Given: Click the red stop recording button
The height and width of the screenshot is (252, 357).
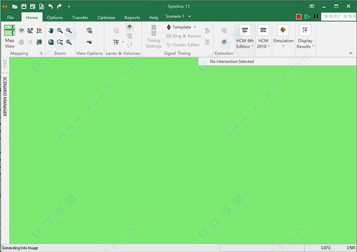Looking at the screenshot, I should point(299,17).
